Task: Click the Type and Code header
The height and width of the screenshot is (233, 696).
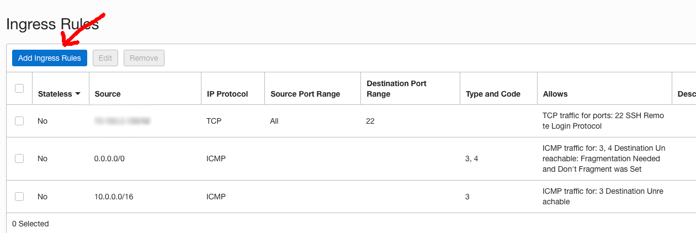Action: click(493, 94)
